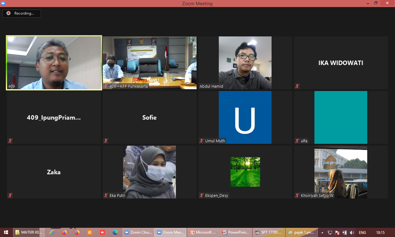This screenshot has height=237, width=395.
Task: Open the MATERI KE... folder taskbar item
Action: (x=29, y=232)
